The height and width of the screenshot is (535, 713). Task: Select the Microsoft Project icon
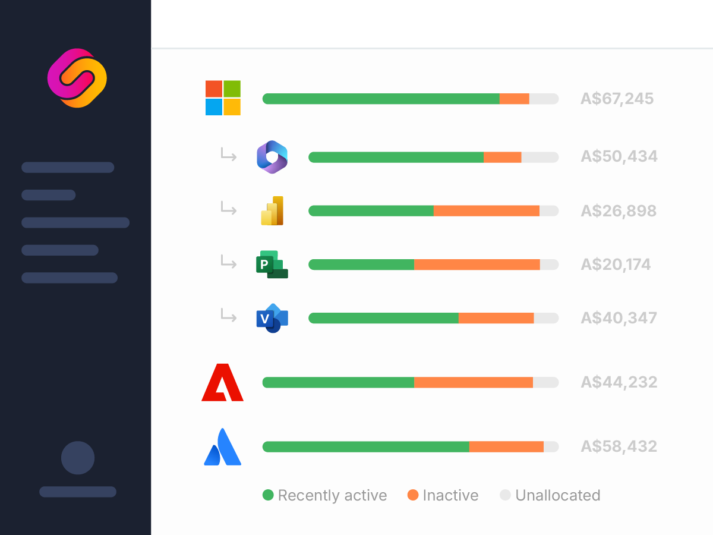coord(272,265)
